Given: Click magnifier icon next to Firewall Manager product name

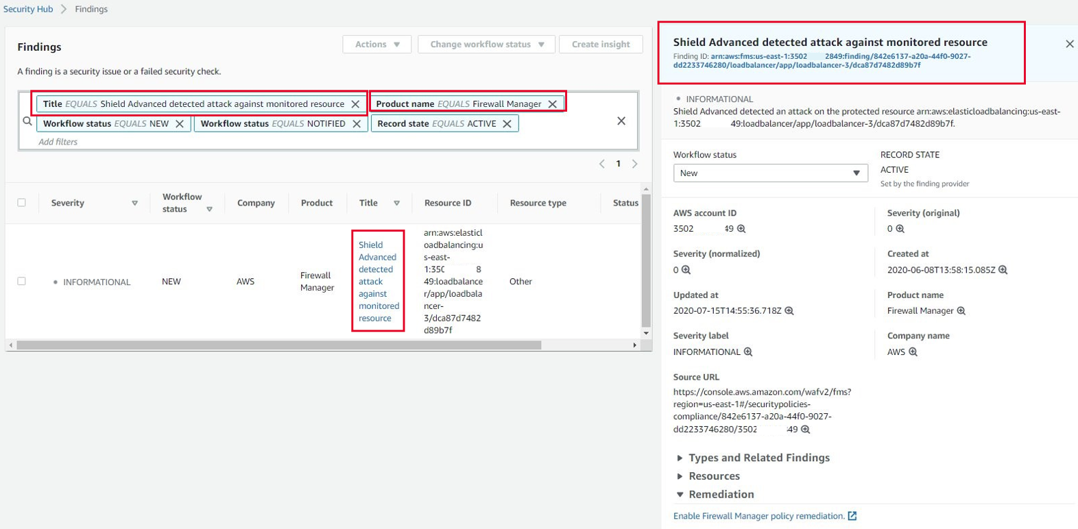Looking at the screenshot, I should pos(961,311).
